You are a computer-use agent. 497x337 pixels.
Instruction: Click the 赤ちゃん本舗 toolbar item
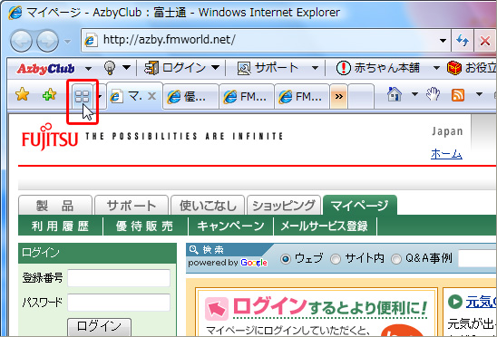coord(377,68)
